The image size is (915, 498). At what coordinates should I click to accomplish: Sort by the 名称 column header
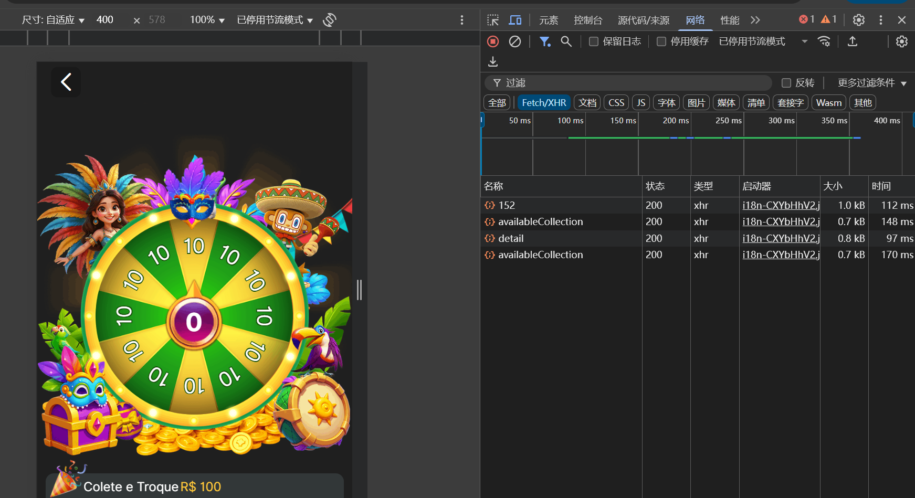(561, 186)
